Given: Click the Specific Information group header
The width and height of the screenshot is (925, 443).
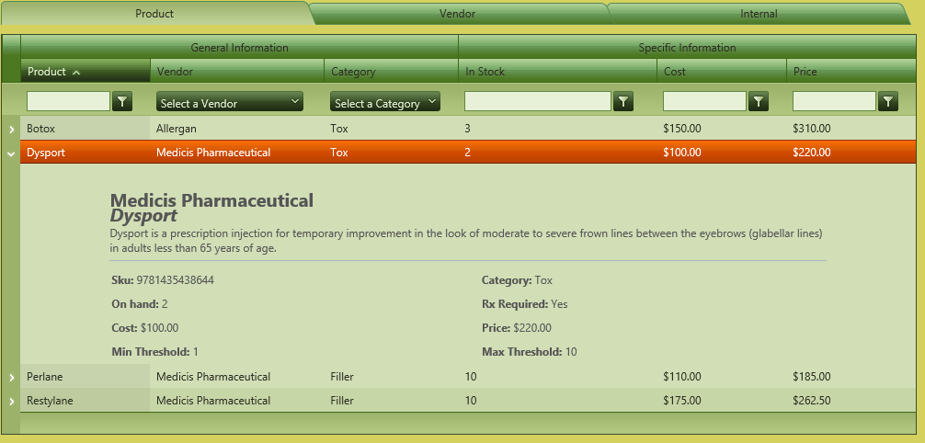Looking at the screenshot, I should tap(687, 47).
